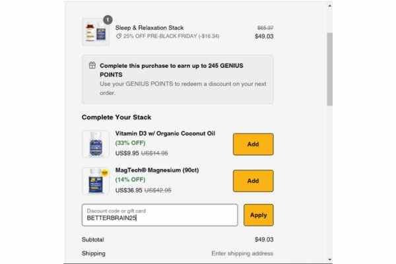Click the GENIUS POINTS rewards banner
Image resolution: width=396 pixels, height=264 pixels.
pyautogui.click(x=178, y=79)
